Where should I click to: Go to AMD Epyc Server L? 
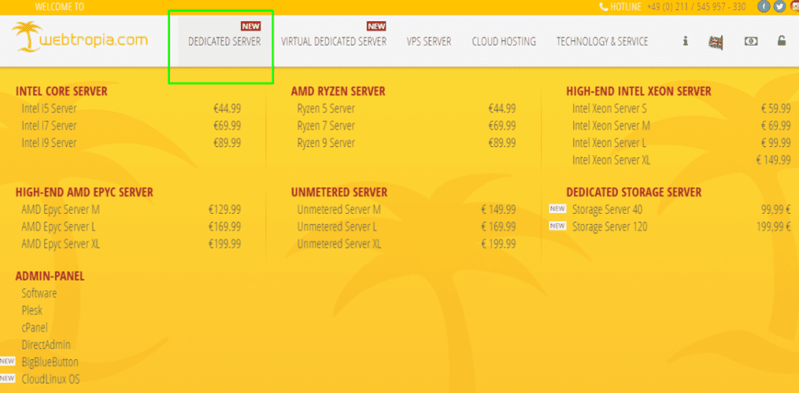click(x=58, y=227)
